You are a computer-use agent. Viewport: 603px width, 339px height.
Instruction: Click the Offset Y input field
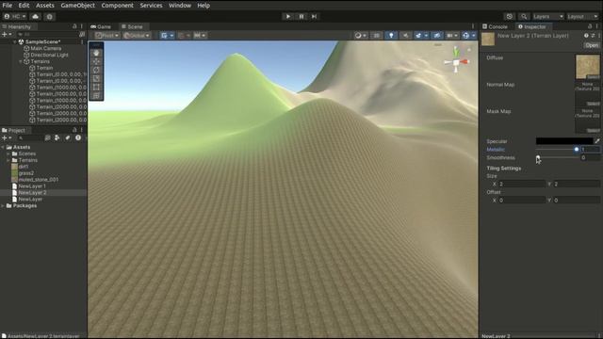click(577, 201)
